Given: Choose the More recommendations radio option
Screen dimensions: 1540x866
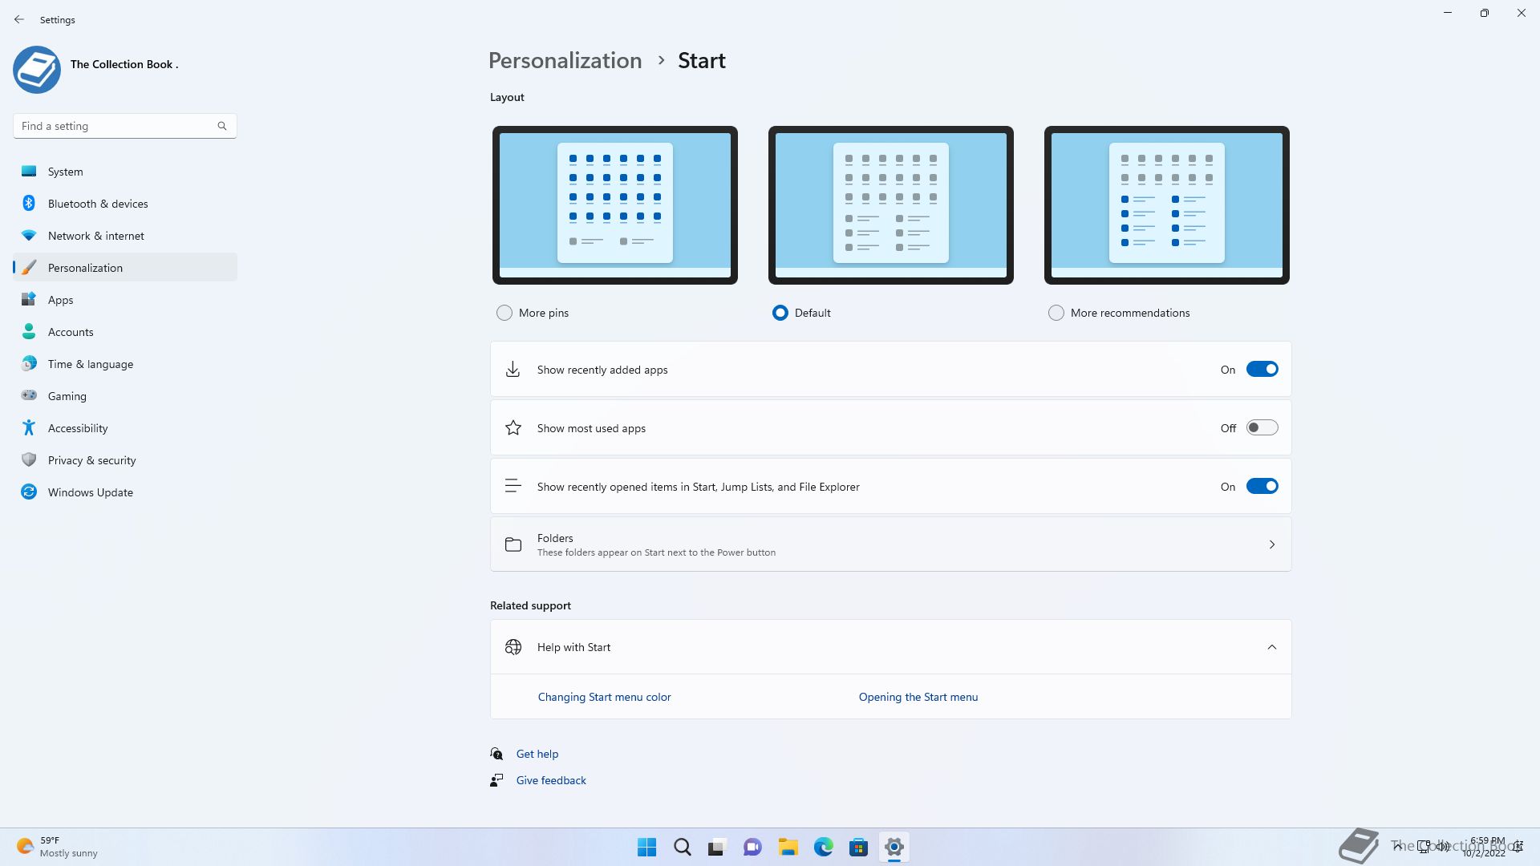Looking at the screenshot, I should click(x=1056, y=313).
